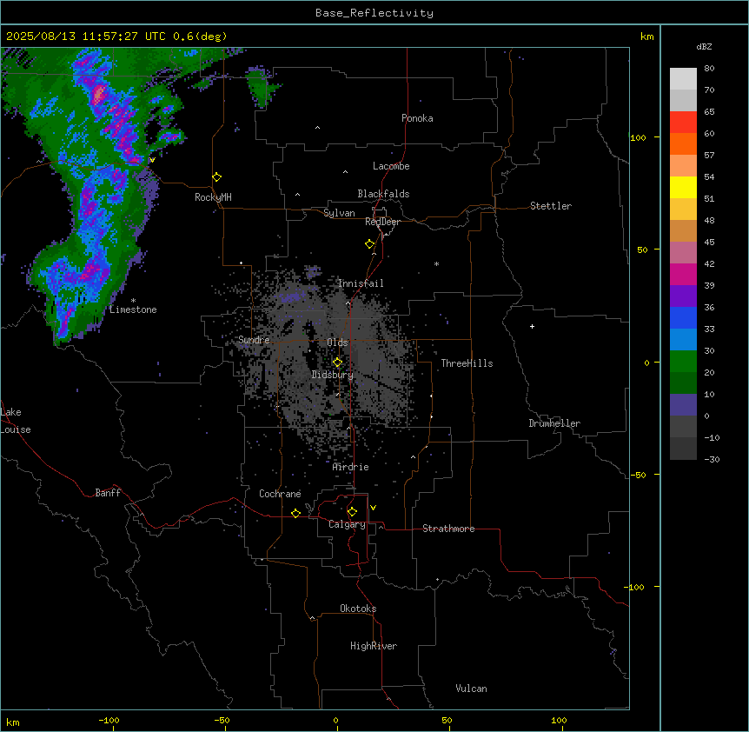Click the Drumheller label
The width and height of the screenshot is (749, 732).
click(554, 423)
